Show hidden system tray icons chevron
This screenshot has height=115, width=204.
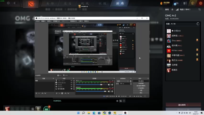point(176,113)
